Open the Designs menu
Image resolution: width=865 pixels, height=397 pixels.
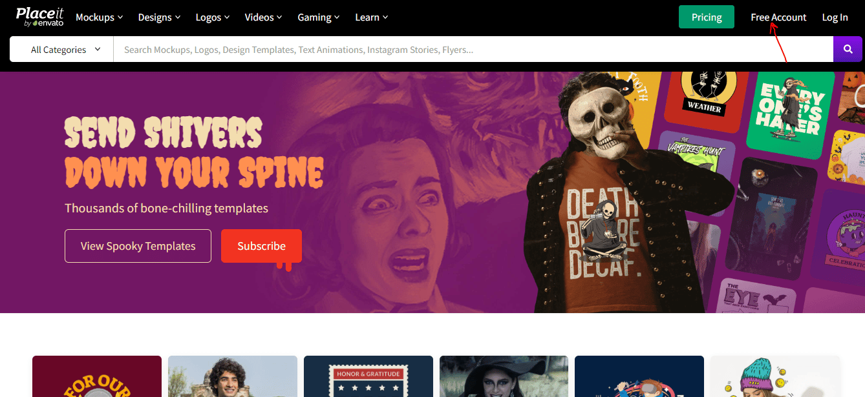click(159, 17)
